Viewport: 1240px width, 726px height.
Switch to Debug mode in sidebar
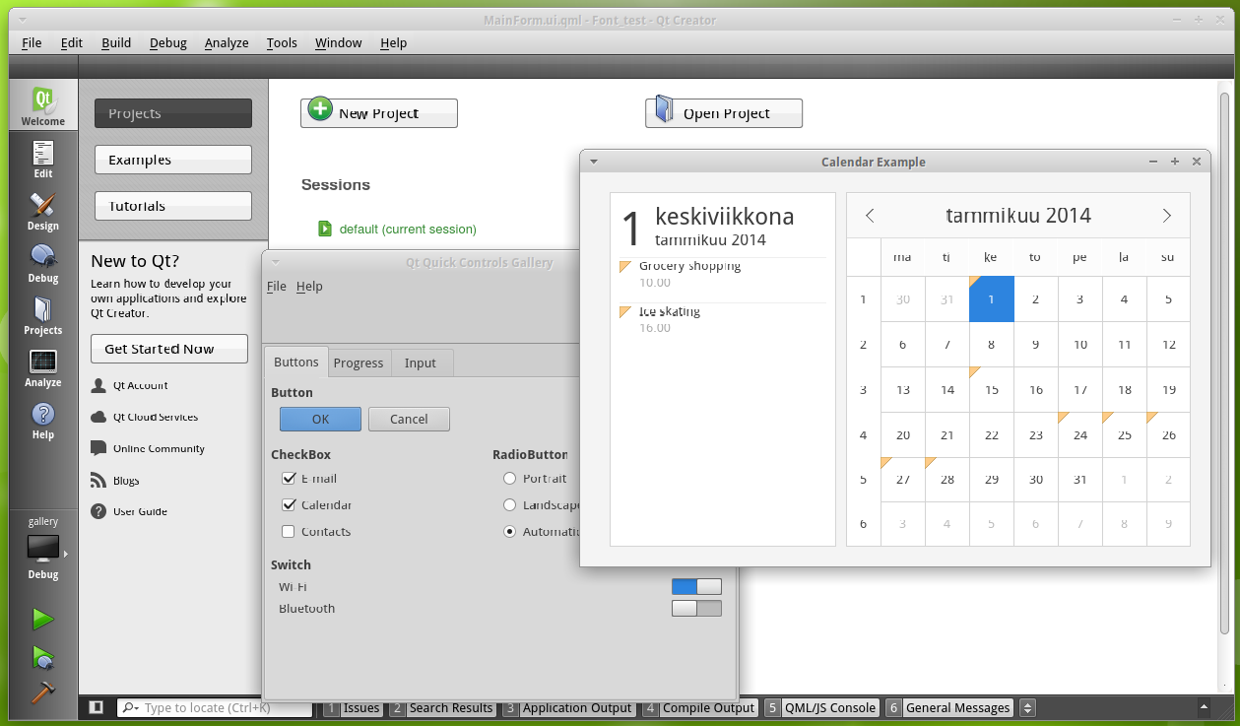tap(43, 257)
